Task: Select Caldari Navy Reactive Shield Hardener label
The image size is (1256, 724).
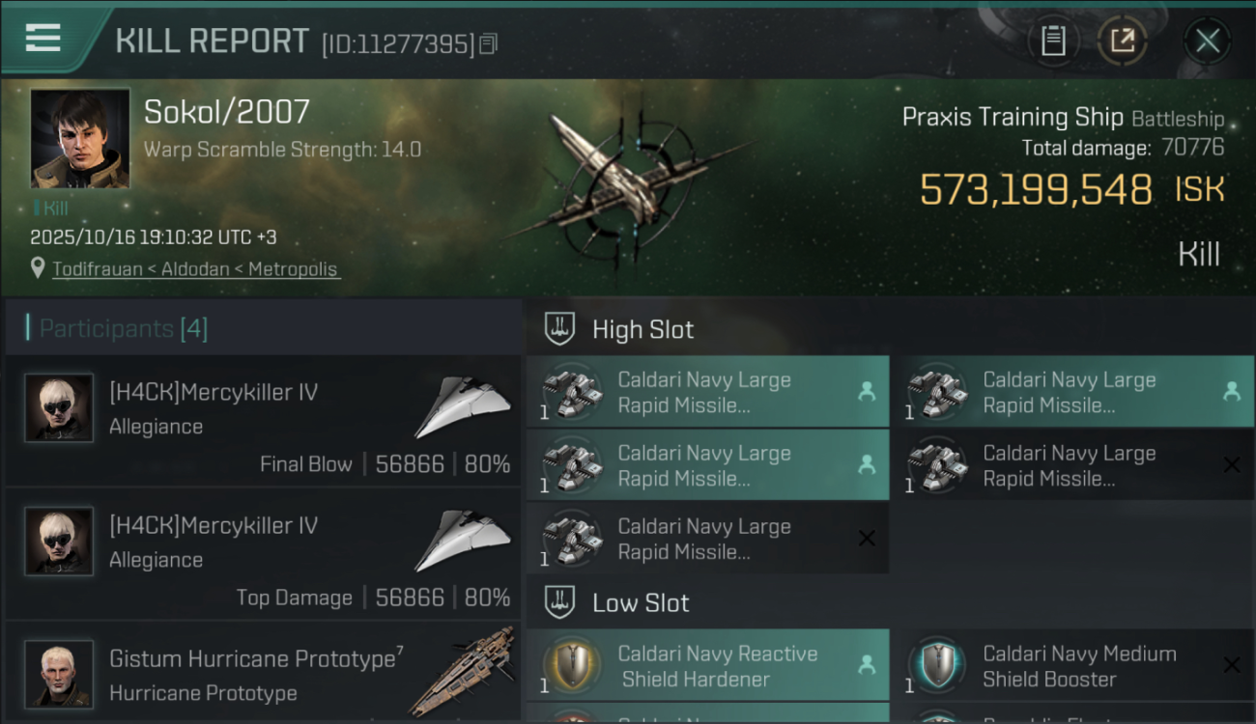Action: click(x=717, y=666)
